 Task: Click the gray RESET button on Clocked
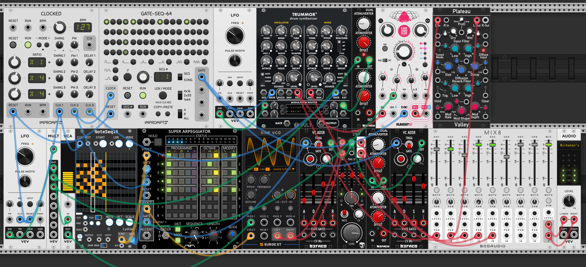click(13, 45)
